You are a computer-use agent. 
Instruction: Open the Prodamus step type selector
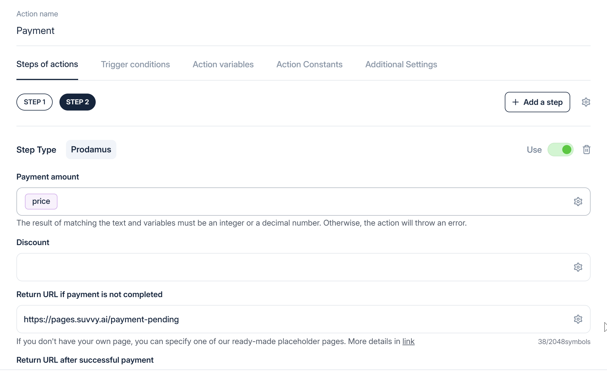[91, 150]
